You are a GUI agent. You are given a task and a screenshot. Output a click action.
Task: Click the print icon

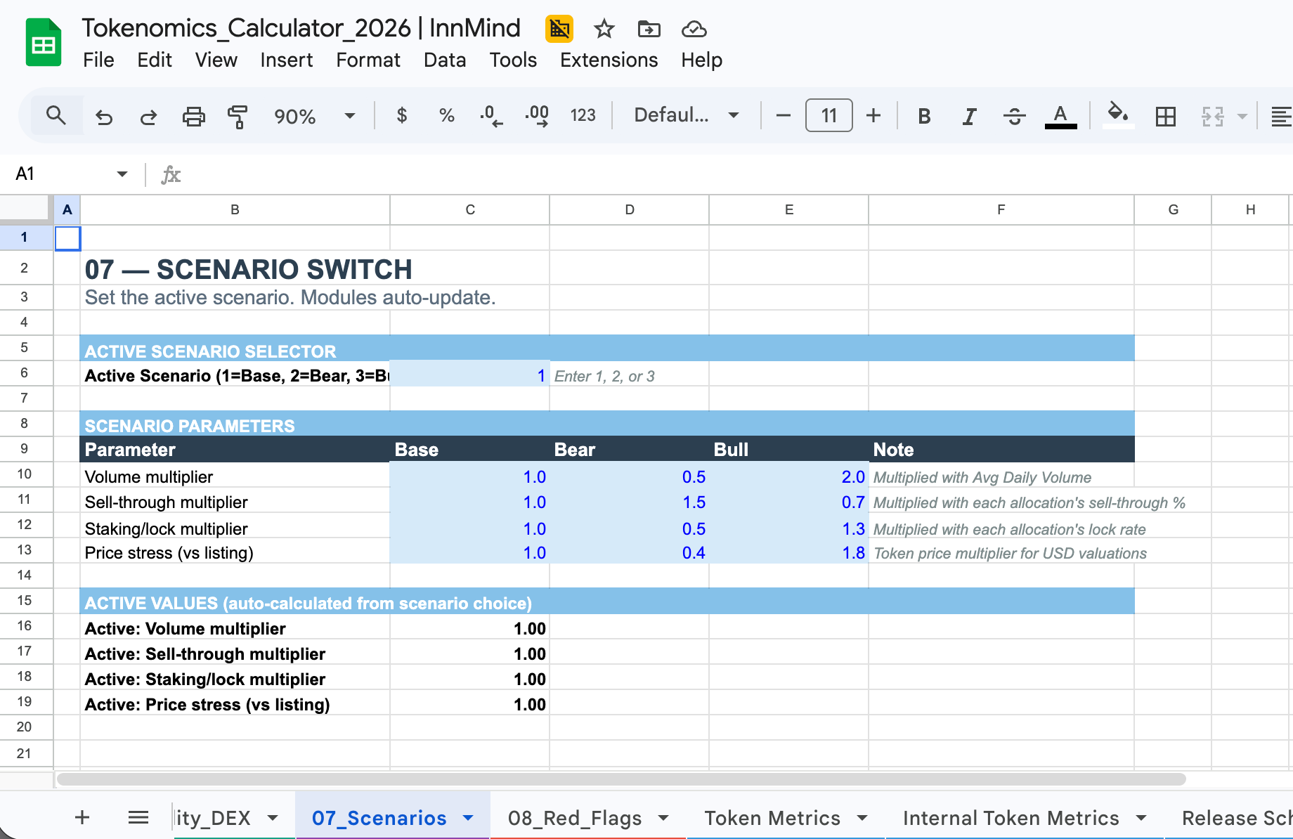click(194, 116)
